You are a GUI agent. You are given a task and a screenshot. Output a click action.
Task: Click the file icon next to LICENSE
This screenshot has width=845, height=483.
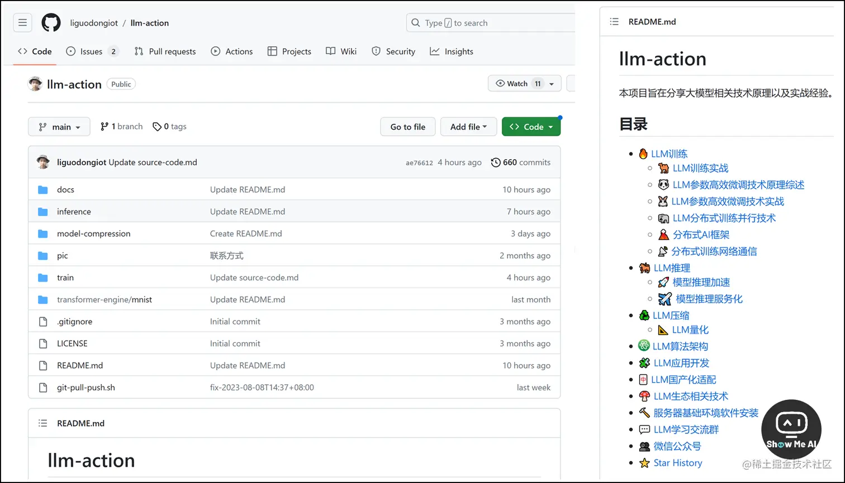pyautogui.click(x=43, y=343)
